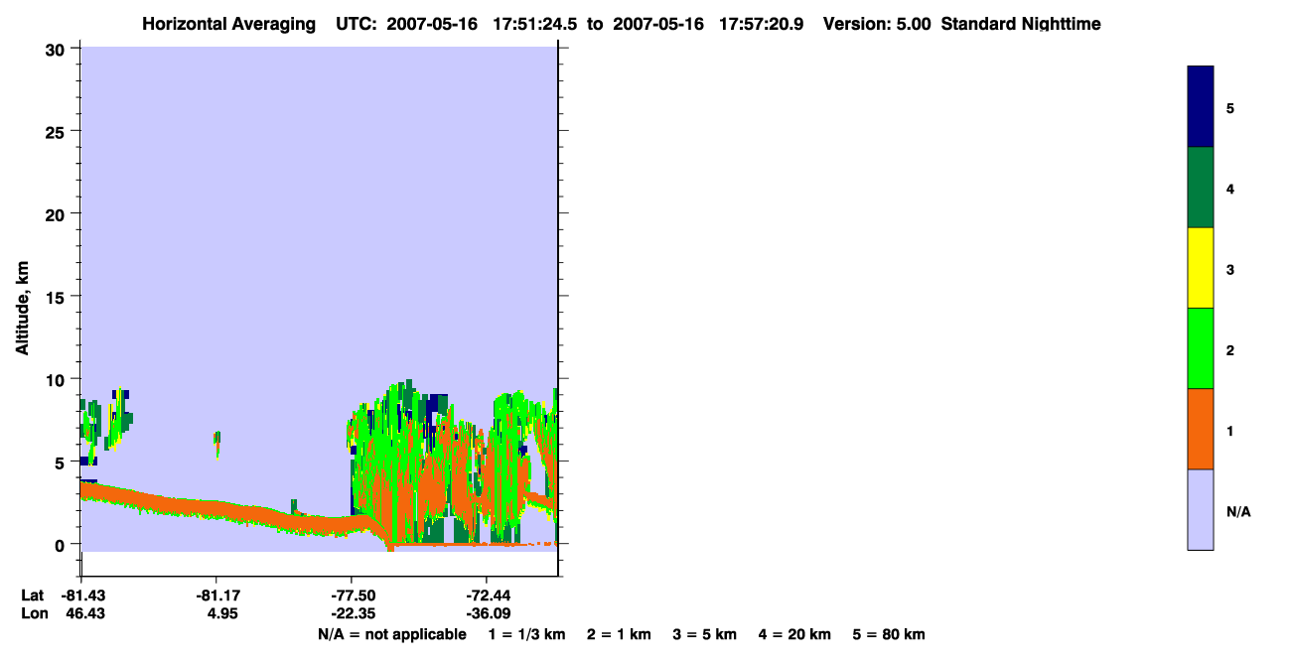Click latitude value -81.17

point(216,596)
